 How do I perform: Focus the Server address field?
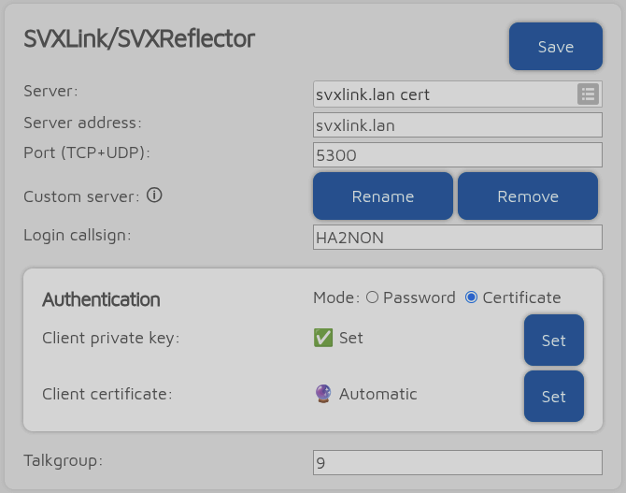tap(458, 125)
